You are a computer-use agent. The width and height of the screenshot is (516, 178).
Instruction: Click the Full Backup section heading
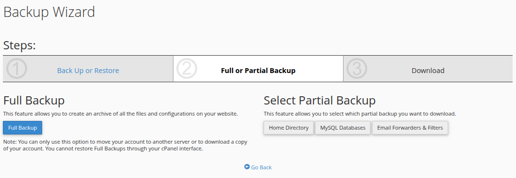point(34,100)
